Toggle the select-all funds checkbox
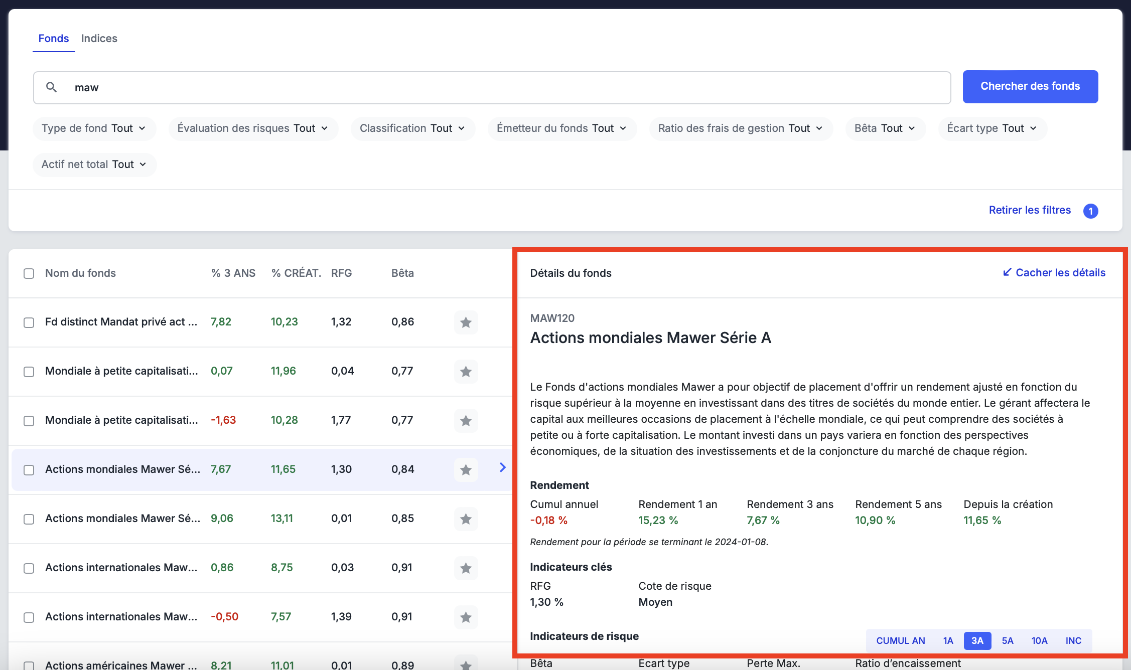Screen dimensions: 1131x670 29,273
